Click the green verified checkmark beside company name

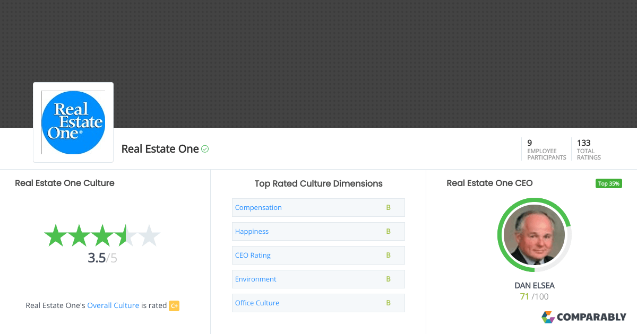[x=204, y=149]
